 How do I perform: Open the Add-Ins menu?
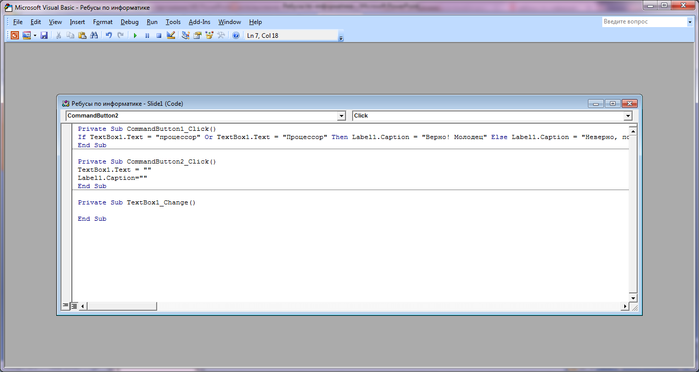200,22
